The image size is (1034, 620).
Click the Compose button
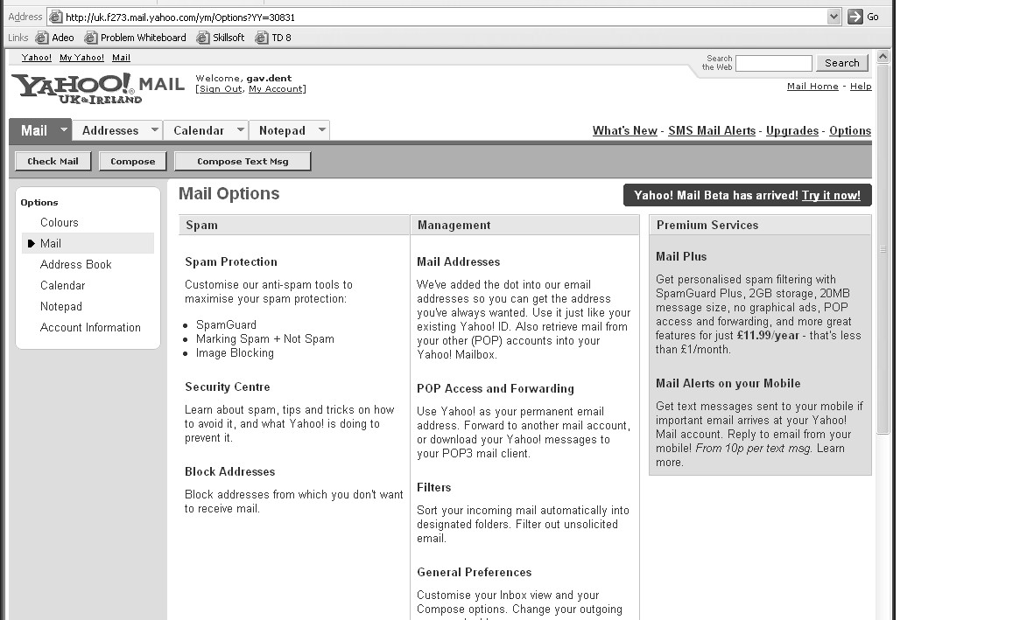[132, 162]
